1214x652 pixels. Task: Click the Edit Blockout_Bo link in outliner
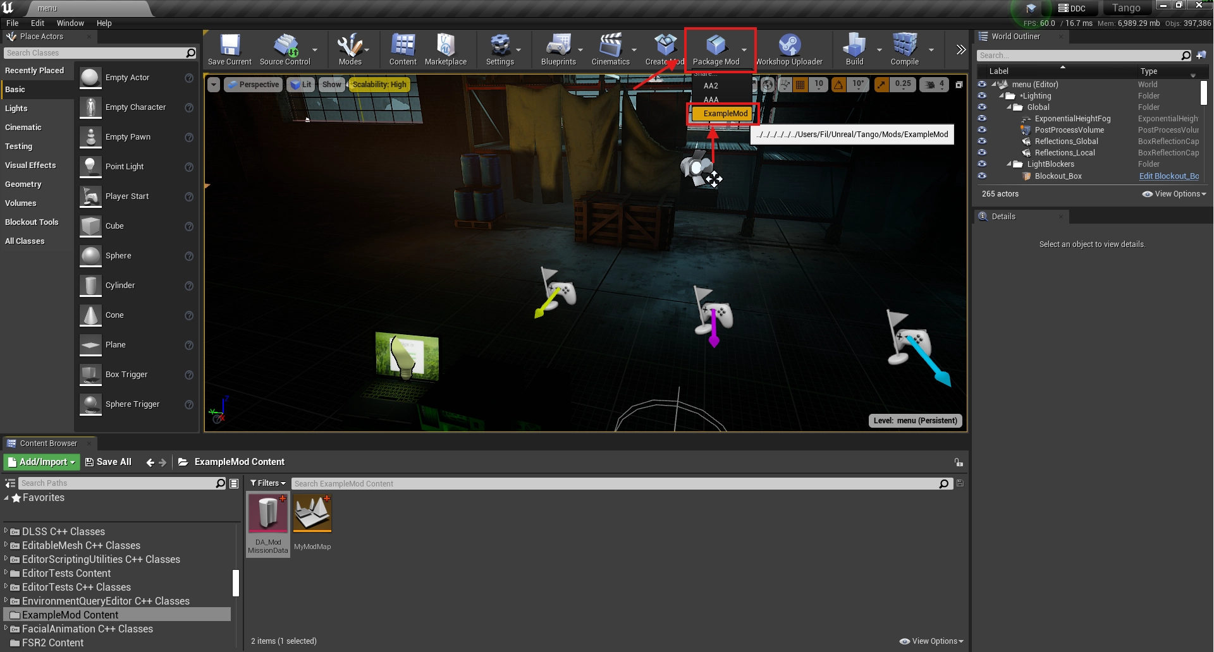point(1169,176)
